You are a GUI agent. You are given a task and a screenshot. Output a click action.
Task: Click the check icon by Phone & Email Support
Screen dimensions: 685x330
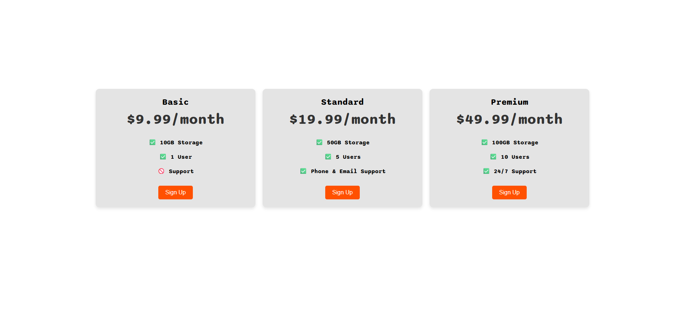coord(303,171)
